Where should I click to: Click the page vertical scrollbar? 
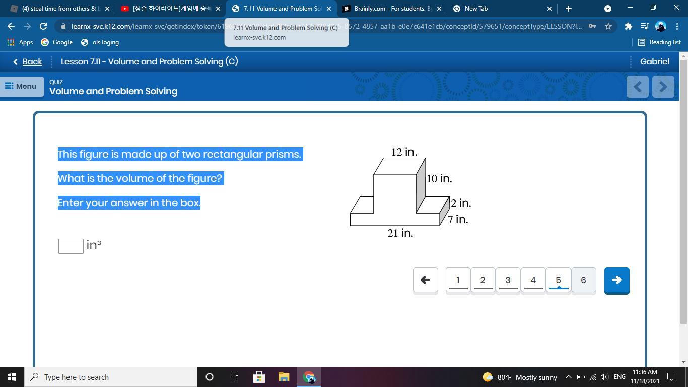[683, 191]
